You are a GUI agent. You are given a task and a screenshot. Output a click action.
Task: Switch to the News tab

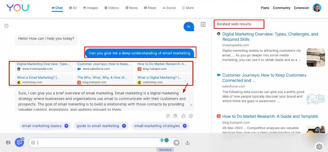131,8
